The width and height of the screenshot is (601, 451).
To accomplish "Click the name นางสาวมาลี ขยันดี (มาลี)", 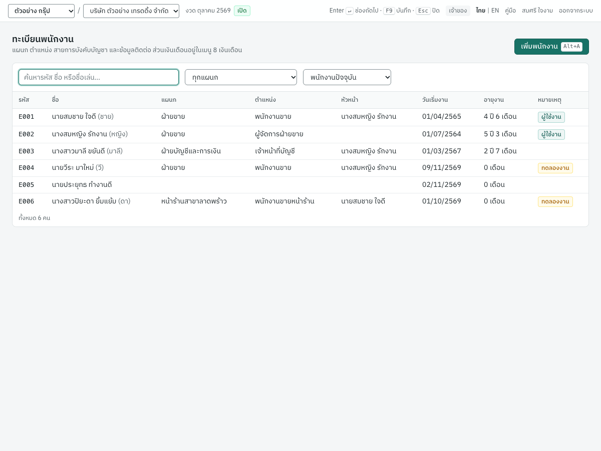I will click(x=87, y=151).
